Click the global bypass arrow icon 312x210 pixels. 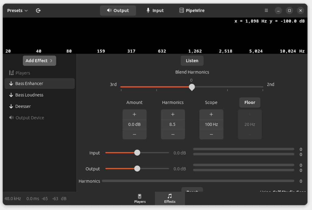pyautogui.click(x=38, y=11)
